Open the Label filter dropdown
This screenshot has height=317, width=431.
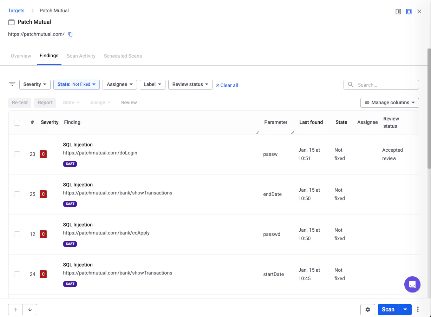pos(152,84)
